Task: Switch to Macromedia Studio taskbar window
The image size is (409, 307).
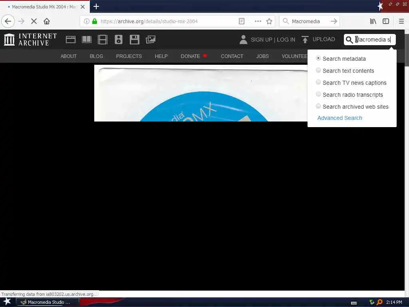Action: point(48,302)
